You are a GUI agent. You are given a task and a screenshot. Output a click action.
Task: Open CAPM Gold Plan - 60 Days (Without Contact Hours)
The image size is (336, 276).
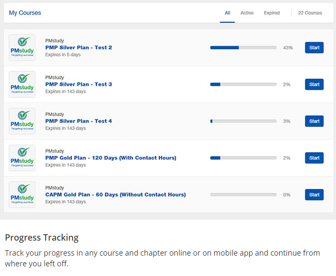tap(115, 195)
